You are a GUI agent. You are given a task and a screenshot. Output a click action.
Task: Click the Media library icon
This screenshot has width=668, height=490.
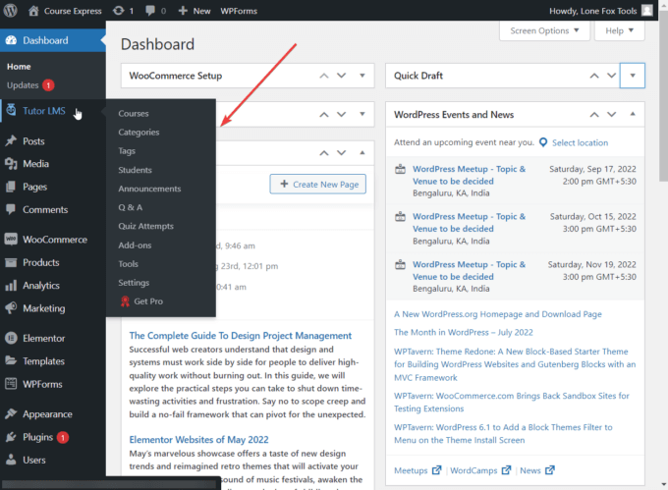tap(11, 164)
